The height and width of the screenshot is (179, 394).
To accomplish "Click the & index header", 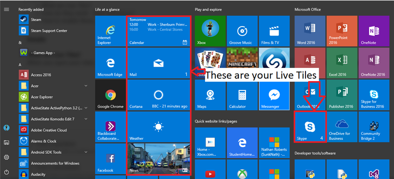I will click(x=20, y=43).
